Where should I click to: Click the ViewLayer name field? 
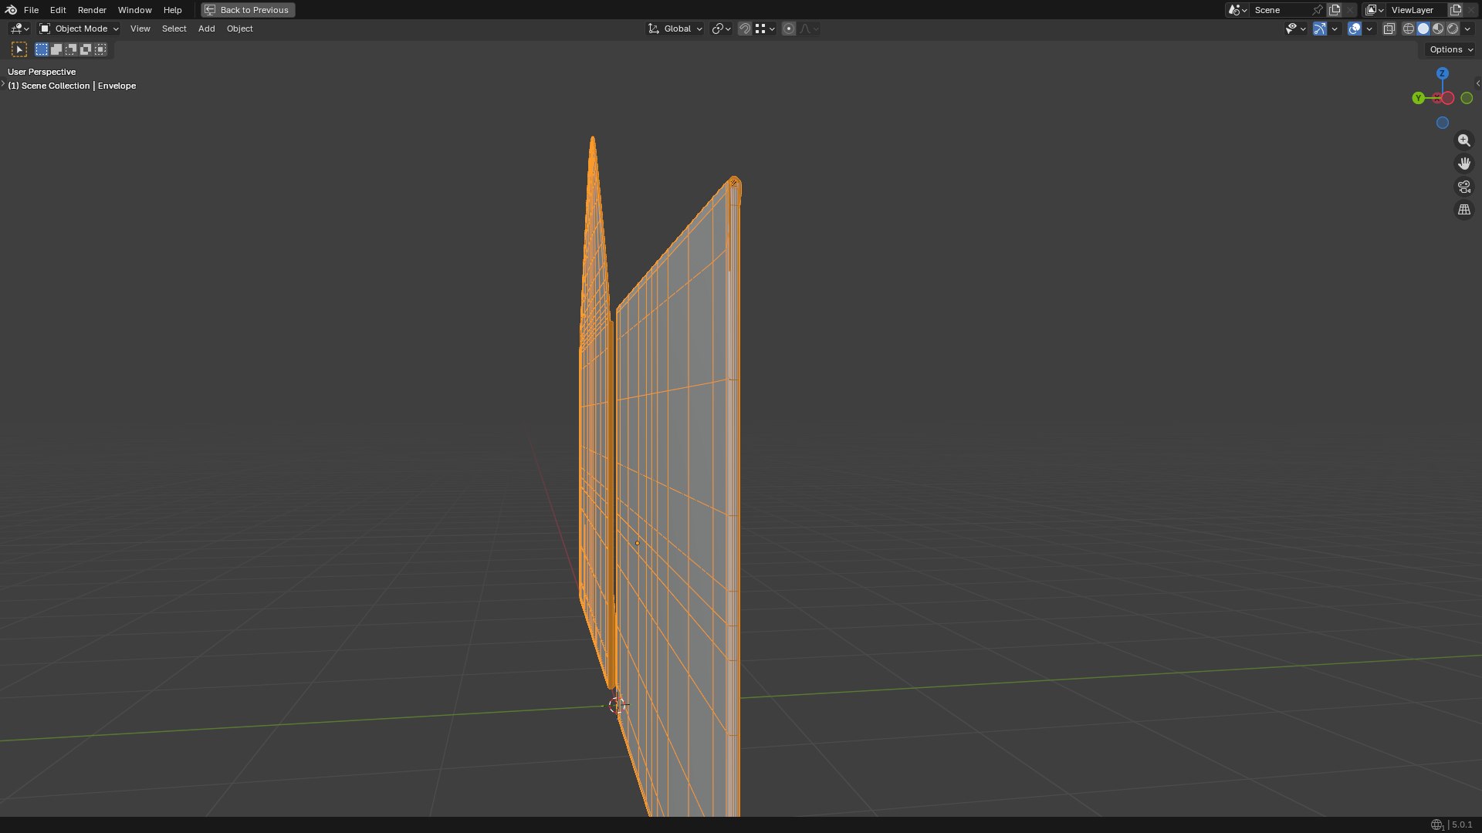pyautogui.click(x=1417, y=10)
